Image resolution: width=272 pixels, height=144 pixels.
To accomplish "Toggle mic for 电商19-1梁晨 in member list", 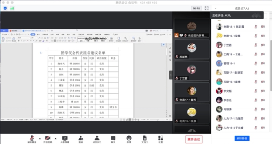I will tap(256, 36).
